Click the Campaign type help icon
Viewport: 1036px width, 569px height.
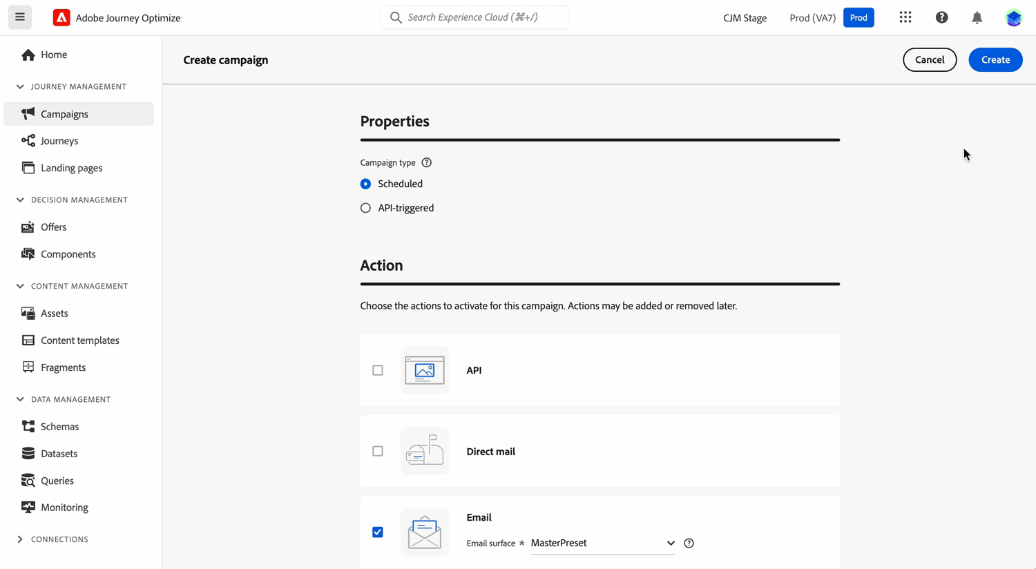427,163
